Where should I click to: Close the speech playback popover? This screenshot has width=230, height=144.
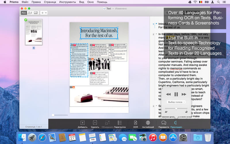162,89
